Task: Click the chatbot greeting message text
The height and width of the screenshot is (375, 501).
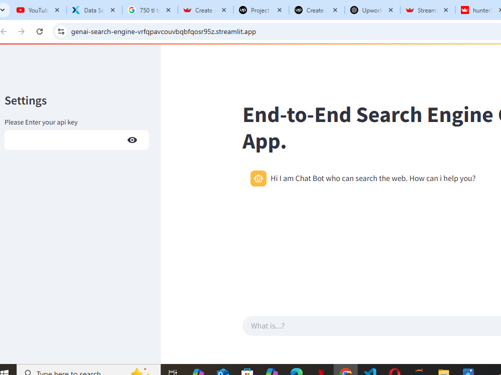Action: click(x=373, y=178)
